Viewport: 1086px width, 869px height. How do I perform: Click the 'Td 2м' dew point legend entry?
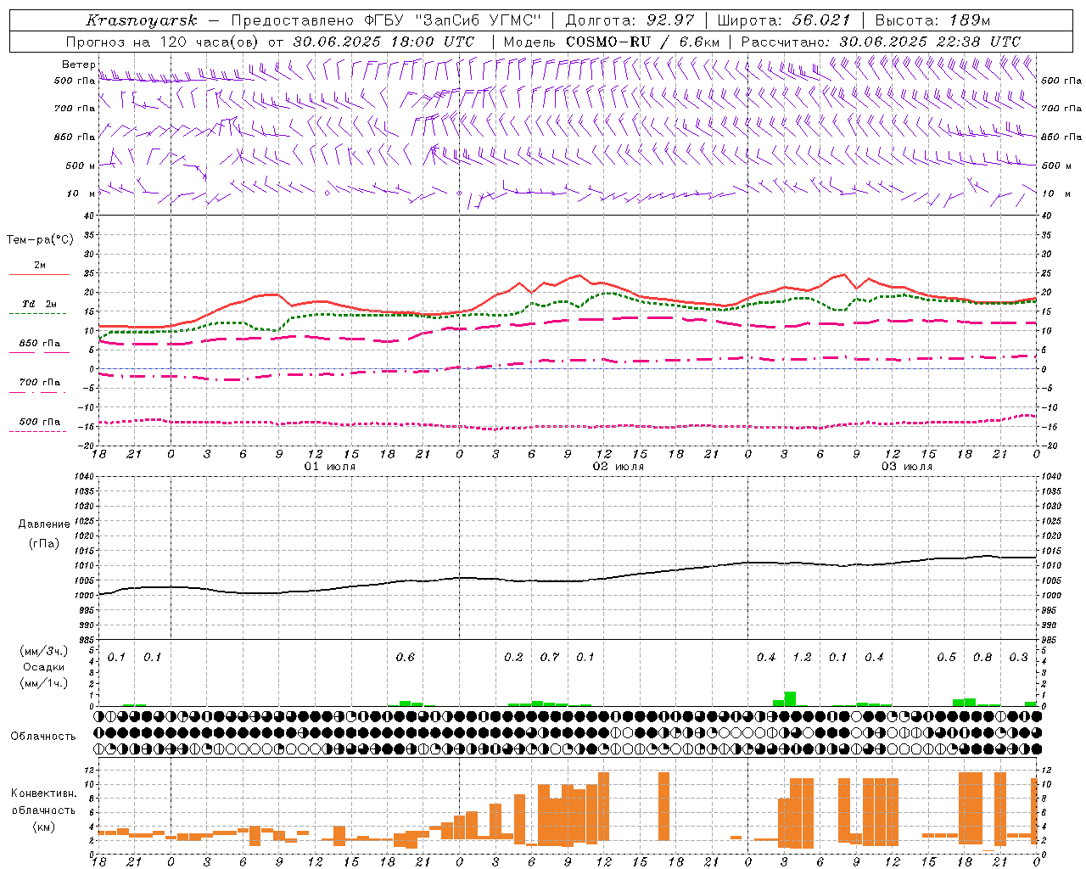(39, 304)
